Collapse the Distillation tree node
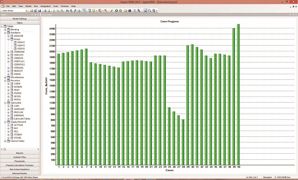 [5, 33]
